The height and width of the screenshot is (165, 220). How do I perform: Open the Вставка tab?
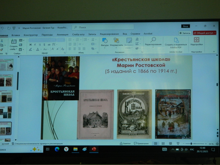(x=16, y=35)
